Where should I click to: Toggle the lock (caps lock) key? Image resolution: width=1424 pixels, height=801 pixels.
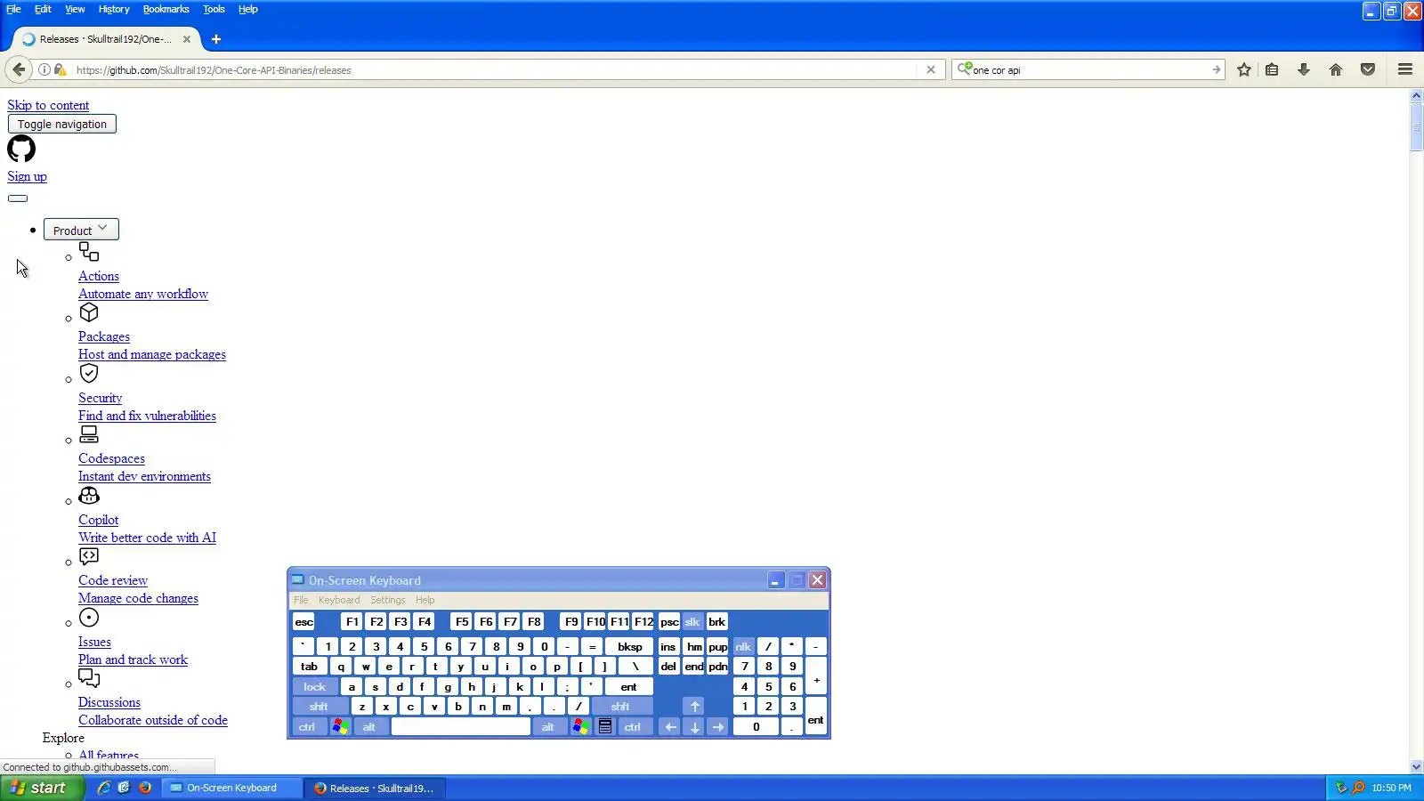tap(315, 687)
